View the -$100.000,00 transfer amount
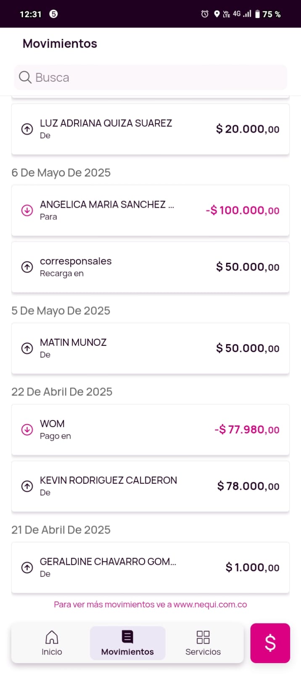The height and width of the screenshot is (674, 301). click(x=243, y=210)
